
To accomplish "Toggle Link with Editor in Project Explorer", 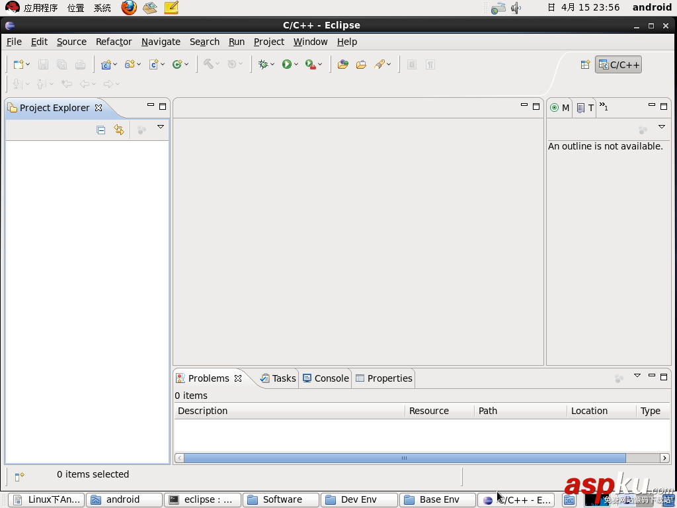I will point(119,130).
